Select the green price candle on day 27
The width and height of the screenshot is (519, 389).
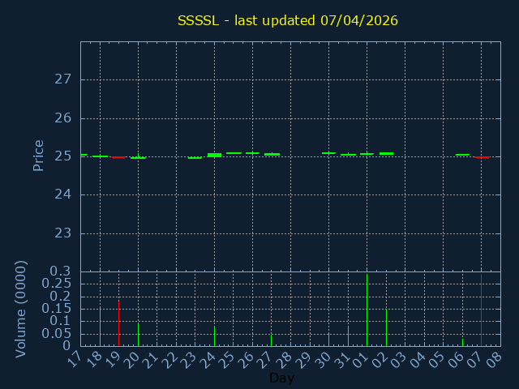pyautogui.click(x=272, y=154)
